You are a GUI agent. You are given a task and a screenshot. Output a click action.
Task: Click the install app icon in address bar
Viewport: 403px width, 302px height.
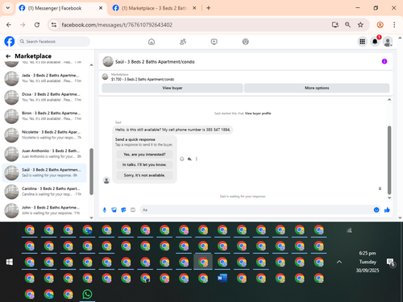335,25
